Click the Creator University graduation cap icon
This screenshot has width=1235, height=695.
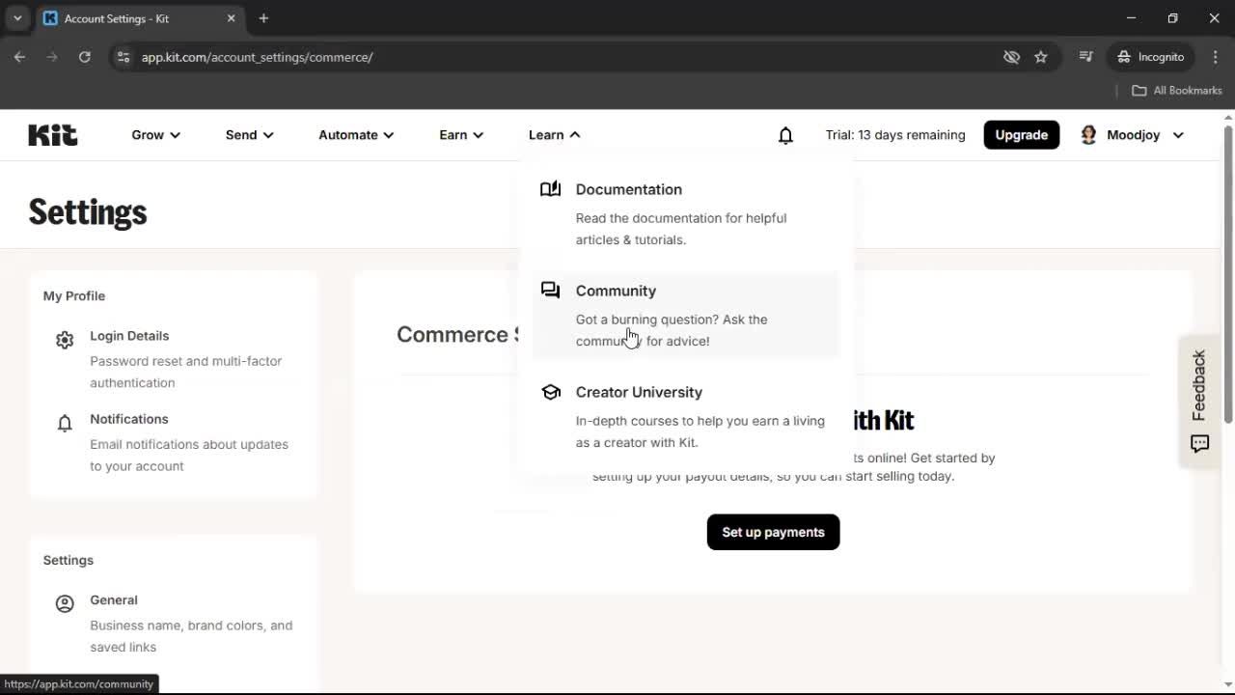pyautogui.click(x=550, y=392)
